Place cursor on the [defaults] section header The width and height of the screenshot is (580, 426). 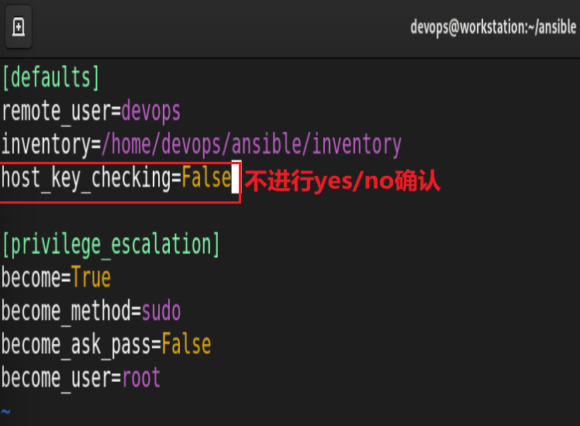point(50,77)
